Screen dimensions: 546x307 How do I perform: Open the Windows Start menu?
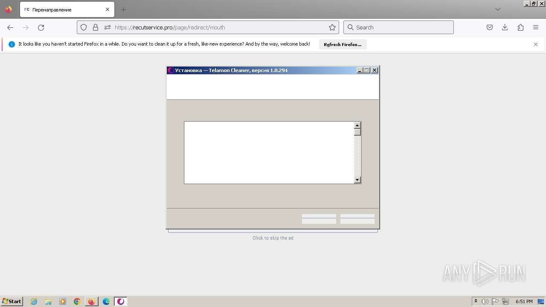pos(12,301)
